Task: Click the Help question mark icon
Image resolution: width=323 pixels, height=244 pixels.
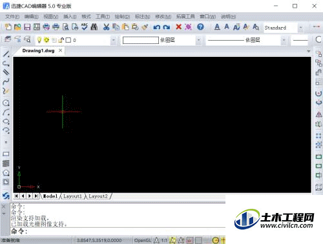Action: (x=200, y=27)
